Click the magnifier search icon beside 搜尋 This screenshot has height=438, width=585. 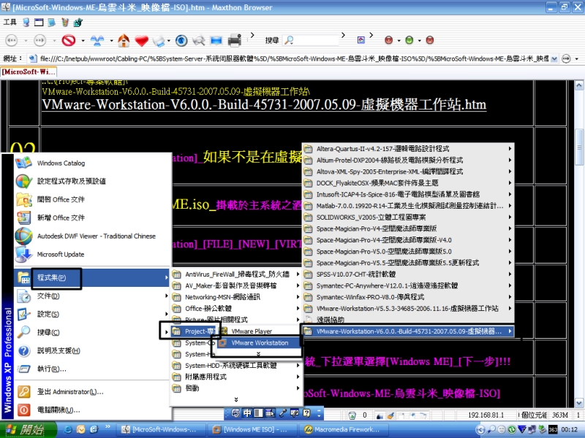[x=289, y=40]
